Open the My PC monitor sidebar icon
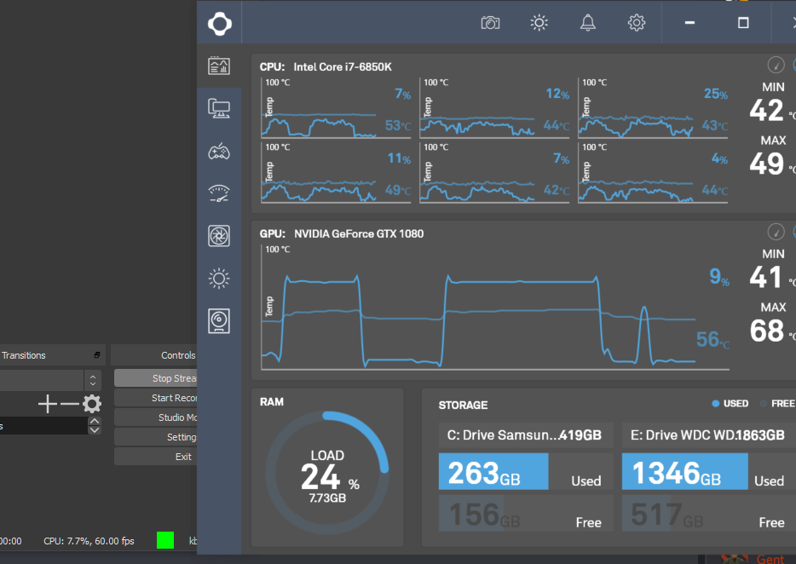 tap(219, 109)
